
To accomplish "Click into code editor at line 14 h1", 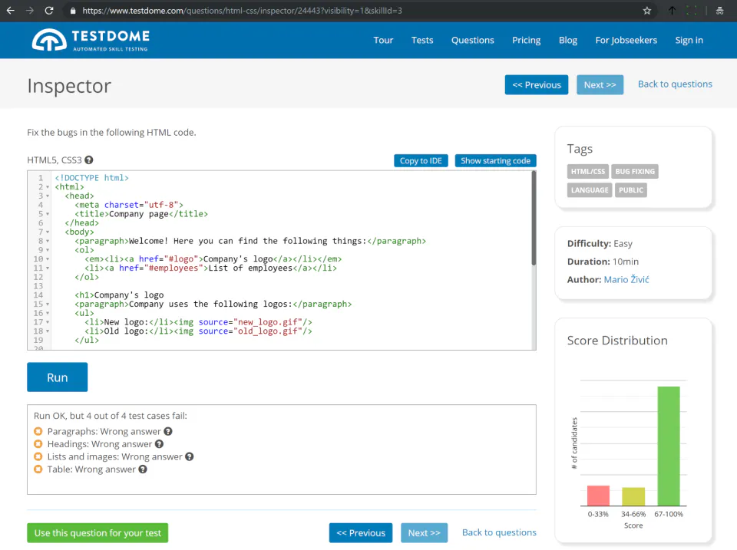I will pyautogui.click(x=120, y=295).
